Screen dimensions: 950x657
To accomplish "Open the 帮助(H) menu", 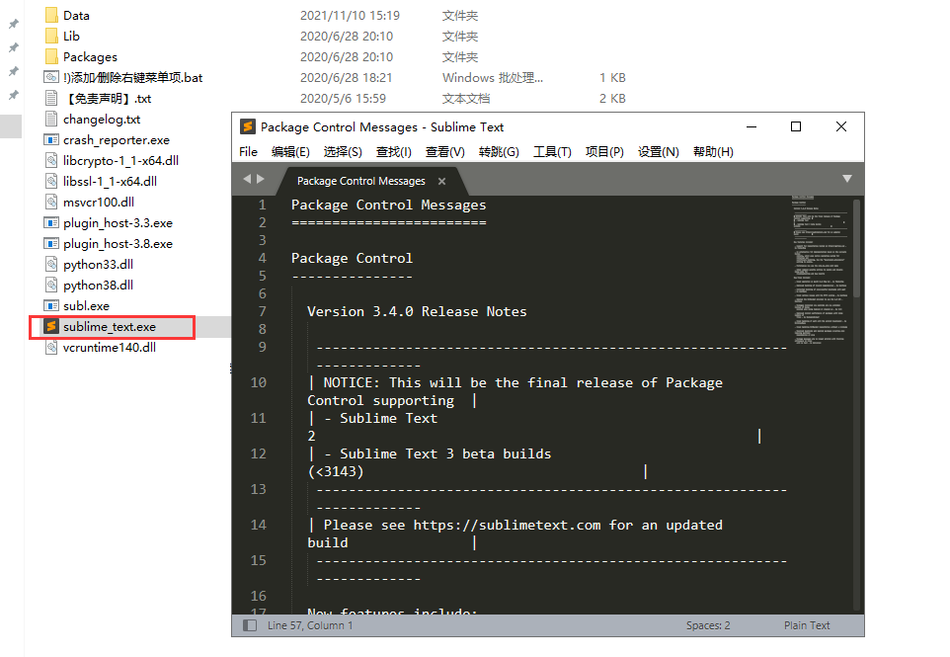I will pos(713,151).
